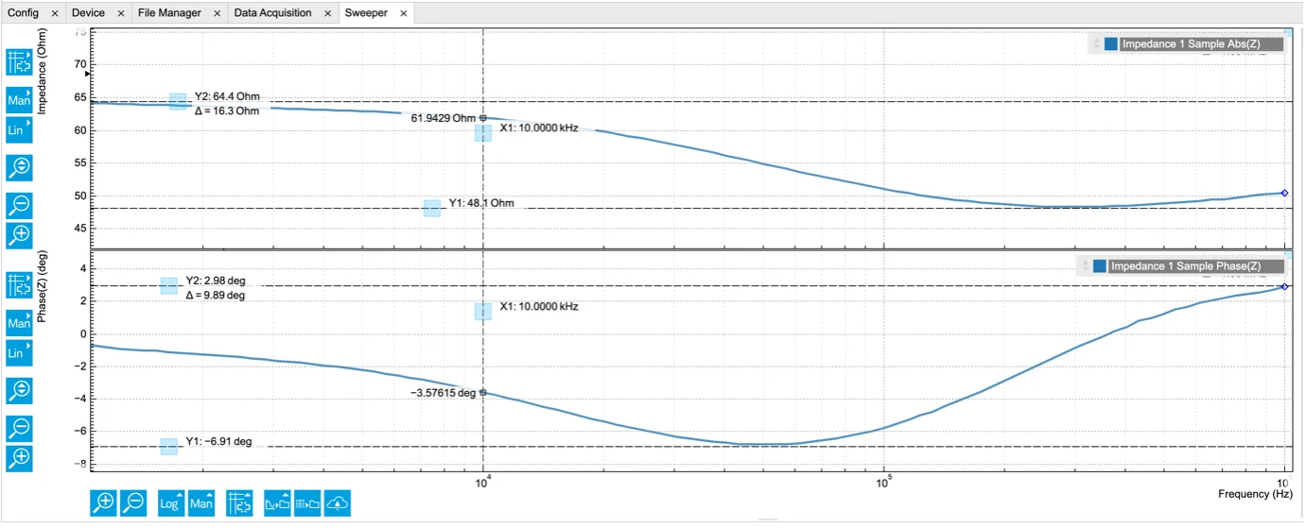The height and width of the screenshot is (528, 1306).
Task: Select the Impedance 1 Sample Phase(Z) legend entry
Action: [x=1197, y=266]
